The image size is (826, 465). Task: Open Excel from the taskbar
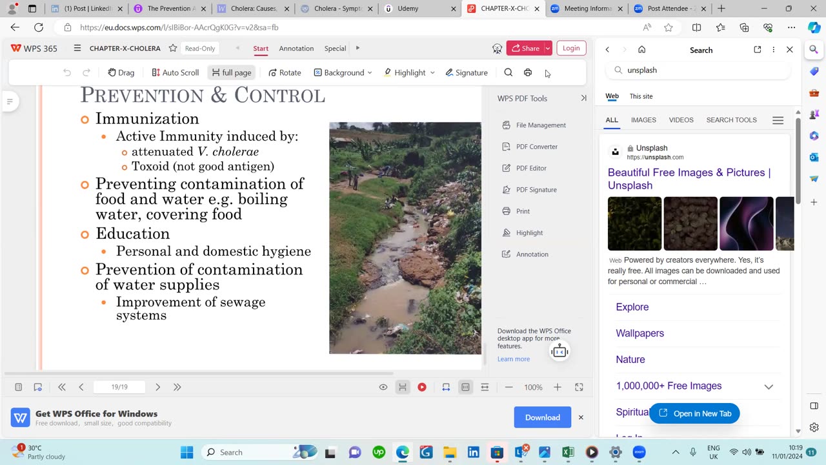(568, 452)
